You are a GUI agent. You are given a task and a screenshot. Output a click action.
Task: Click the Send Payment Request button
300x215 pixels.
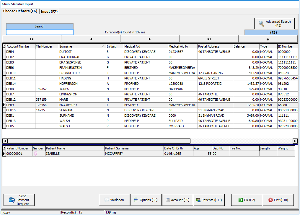19,200
